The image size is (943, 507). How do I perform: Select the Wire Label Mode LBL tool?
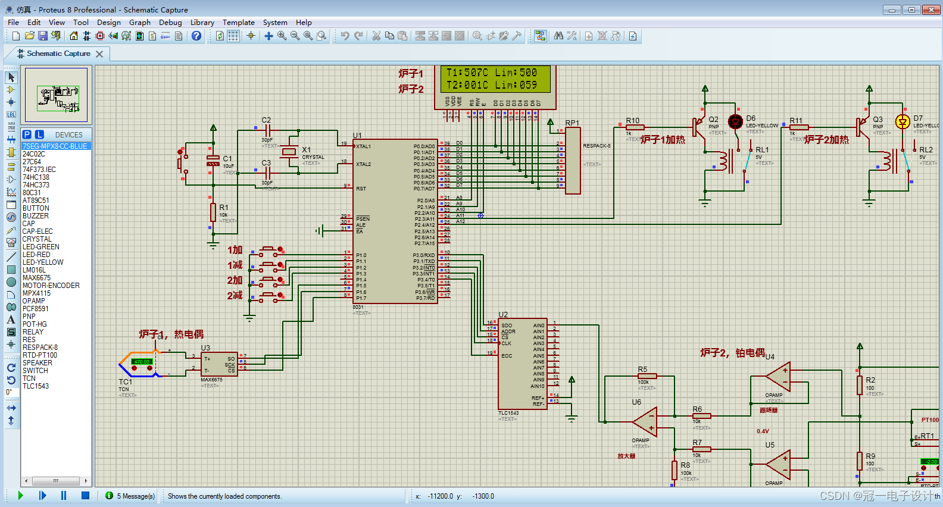11,114
